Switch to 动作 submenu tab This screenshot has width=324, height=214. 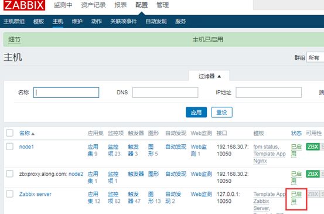[x=96, y=21]
